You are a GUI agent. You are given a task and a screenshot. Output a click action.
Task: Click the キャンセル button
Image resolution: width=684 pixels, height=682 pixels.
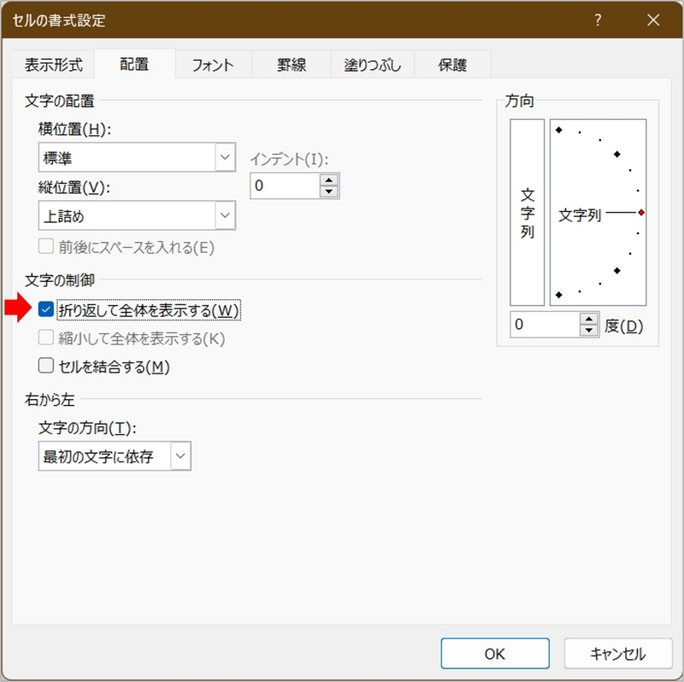[x=617, y=653]
